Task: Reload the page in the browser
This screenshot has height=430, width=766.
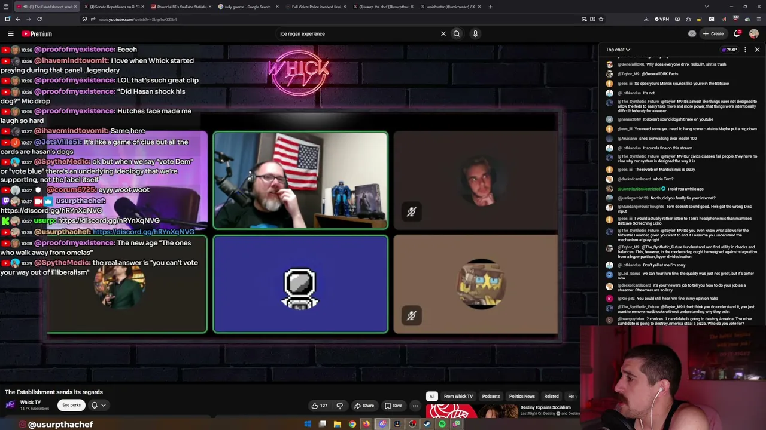Action: click(x=39, y=19)
